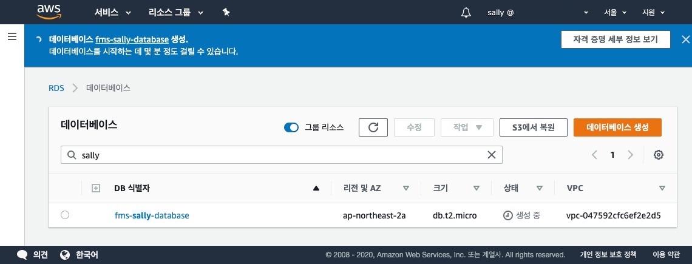Open the notifications bell

[x=466, y=12]
